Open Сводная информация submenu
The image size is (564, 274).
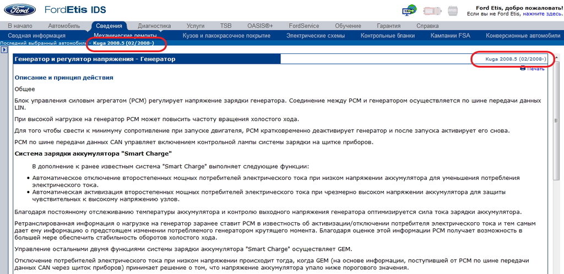(x=37, y=36)
